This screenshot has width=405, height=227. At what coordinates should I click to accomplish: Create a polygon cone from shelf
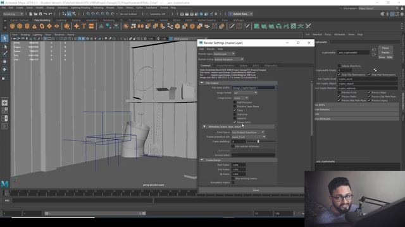pos(34,26)
